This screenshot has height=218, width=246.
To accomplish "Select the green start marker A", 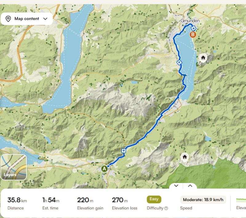I will point(104,169).
